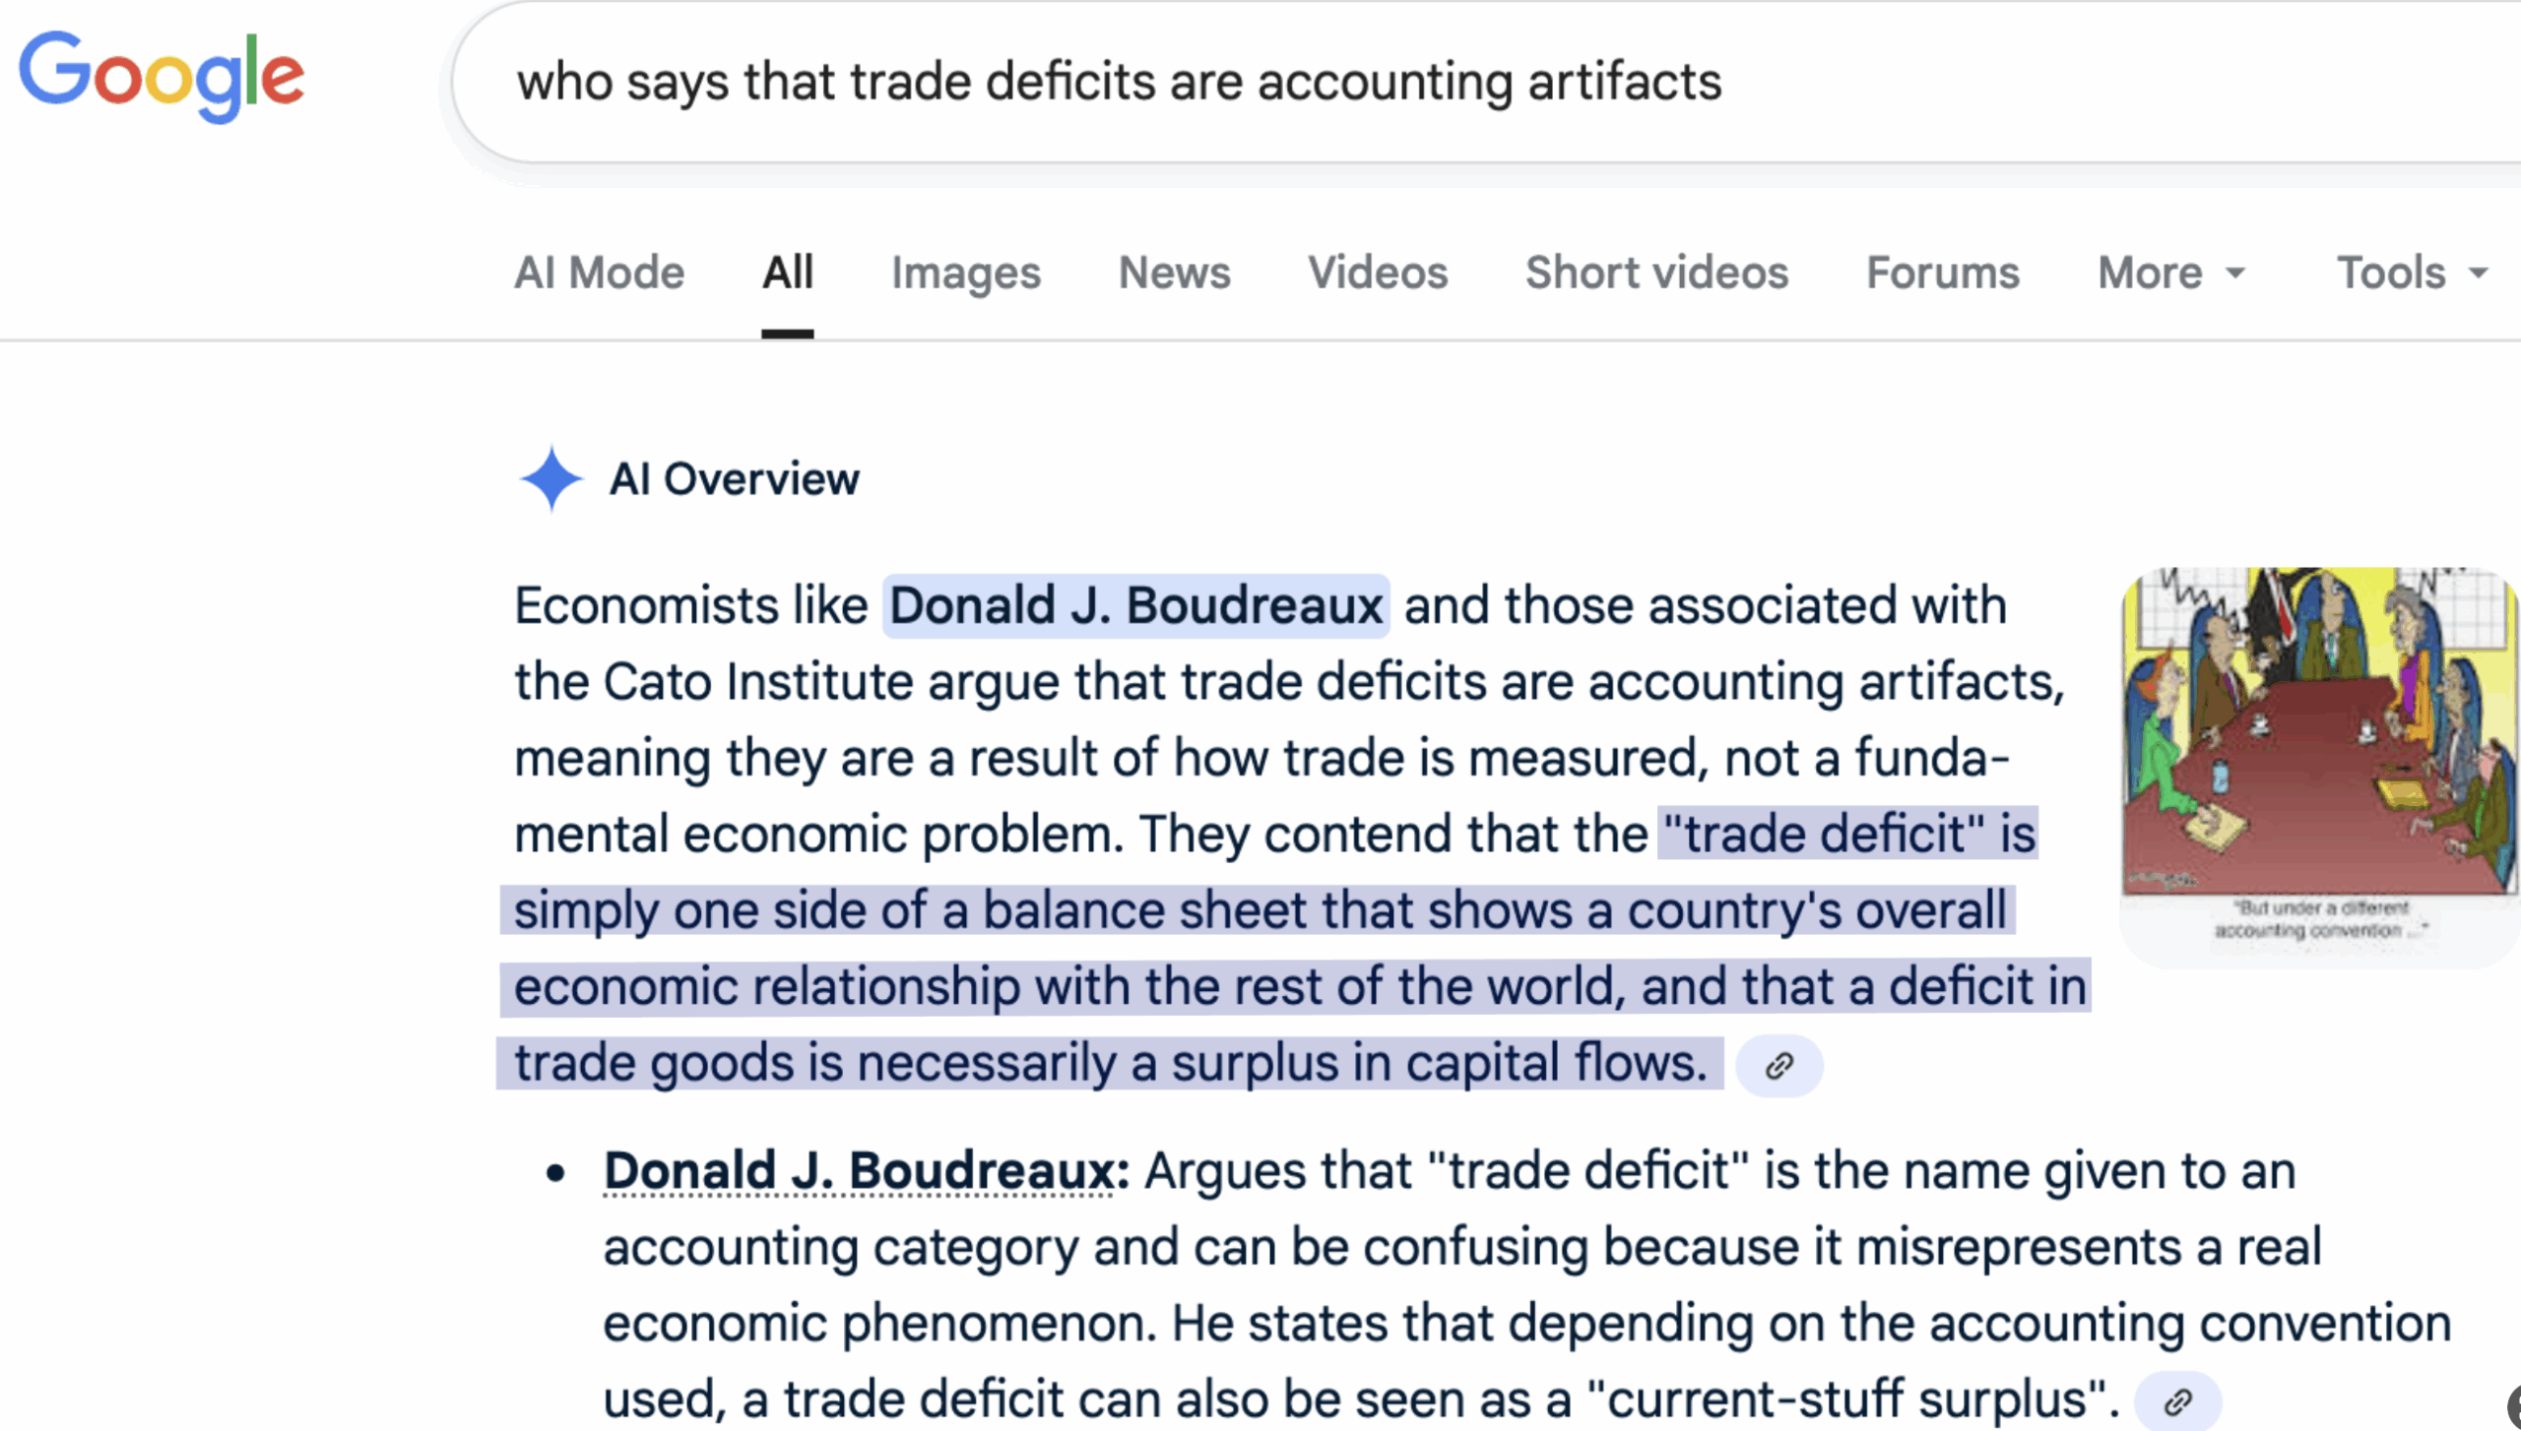Screen dimensions: 2521x1431
Task: Click the Google logo
Action: pyautogui.click(x=162, y=77)
